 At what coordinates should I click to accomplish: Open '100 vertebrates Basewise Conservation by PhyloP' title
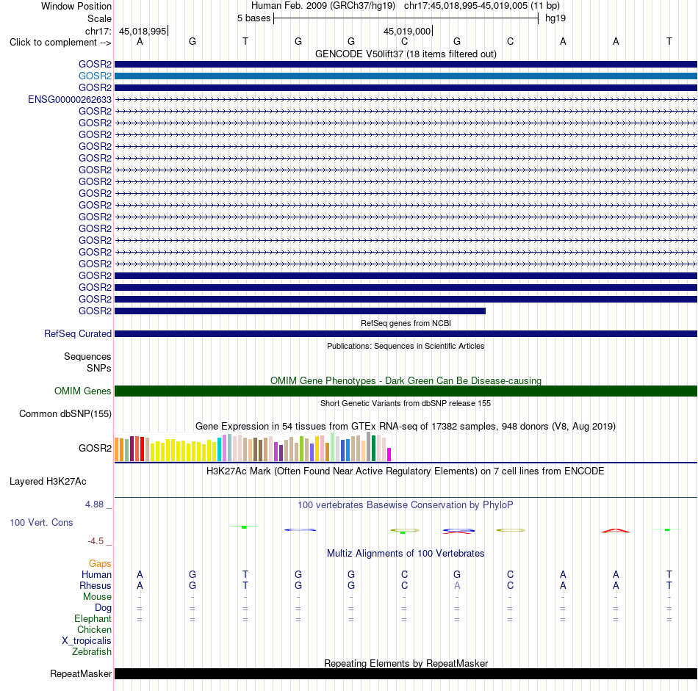pyautogui.click(x=406, y=505)
